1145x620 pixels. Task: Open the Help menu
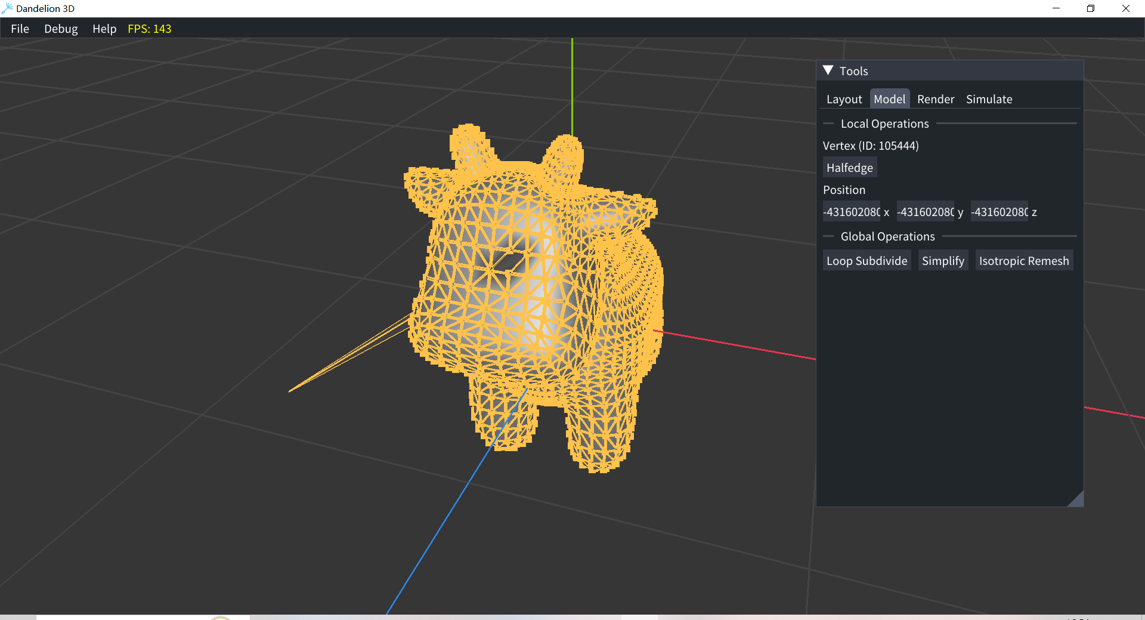(x=104, y=29)
